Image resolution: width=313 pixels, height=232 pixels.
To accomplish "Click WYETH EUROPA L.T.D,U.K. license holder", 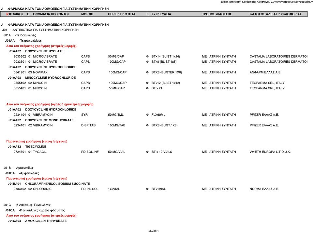I will 270,152.
